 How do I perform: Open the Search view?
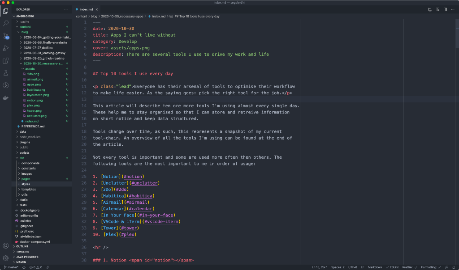[5, 23]
